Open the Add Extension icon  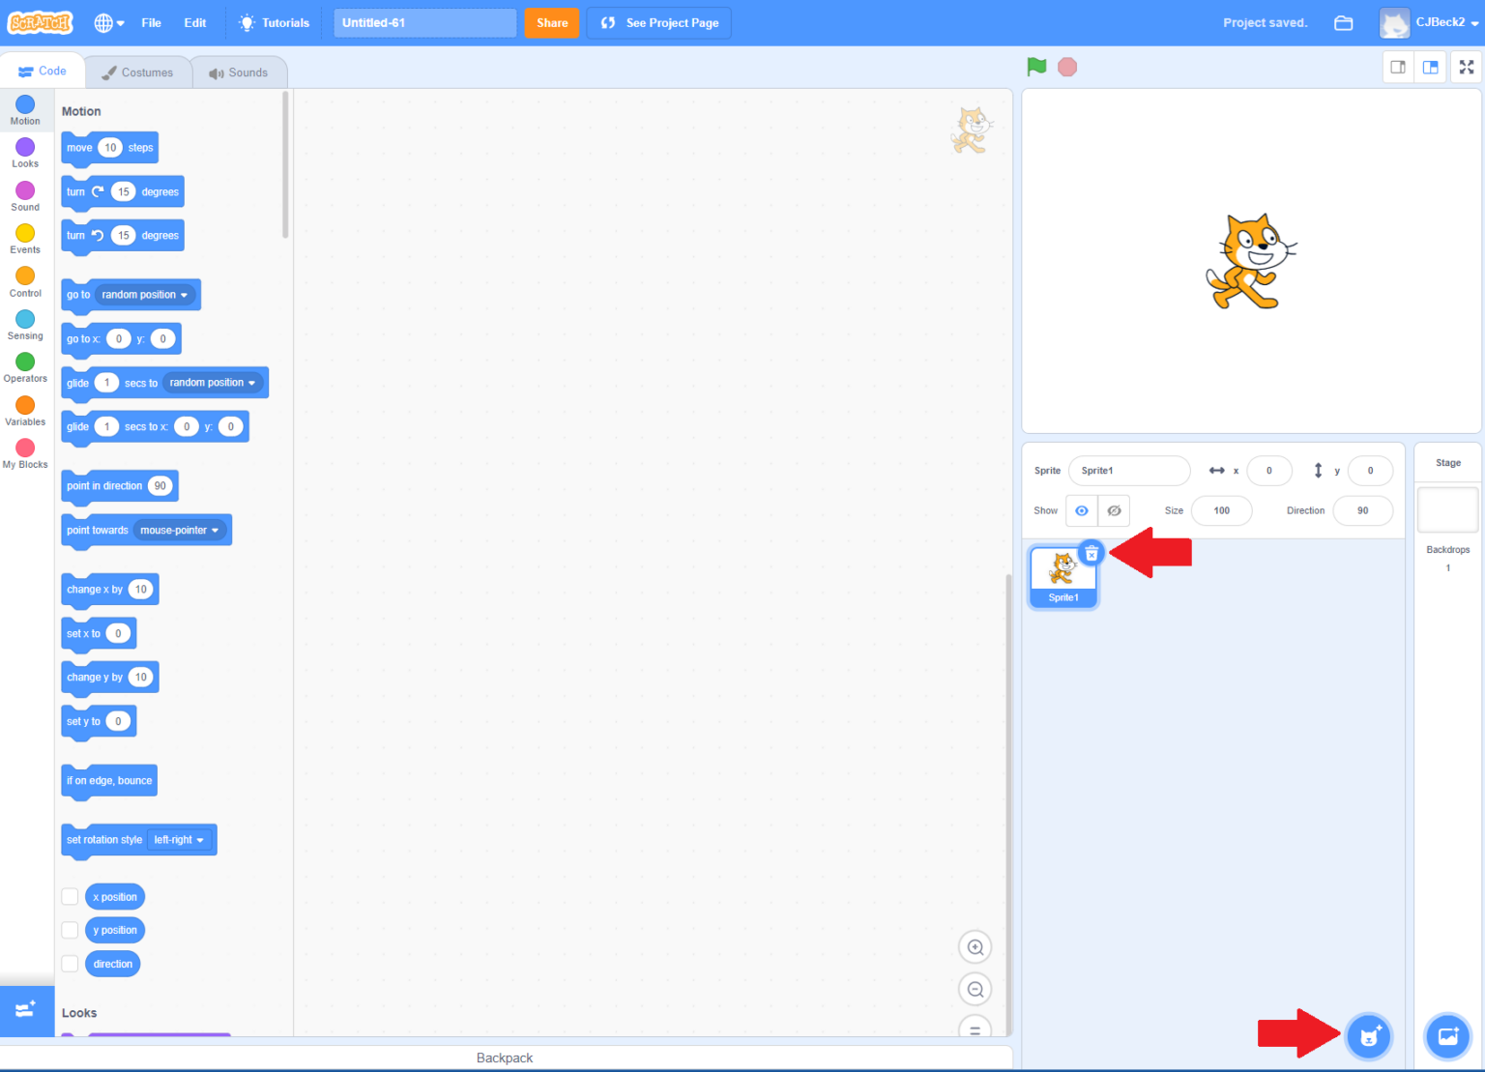(x=25, y=1010)
